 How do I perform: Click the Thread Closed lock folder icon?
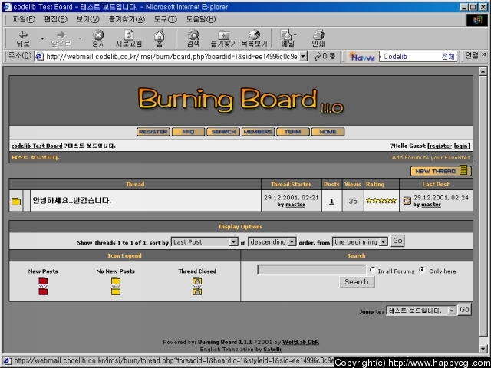pyautogui.click(x=197, y=286)
